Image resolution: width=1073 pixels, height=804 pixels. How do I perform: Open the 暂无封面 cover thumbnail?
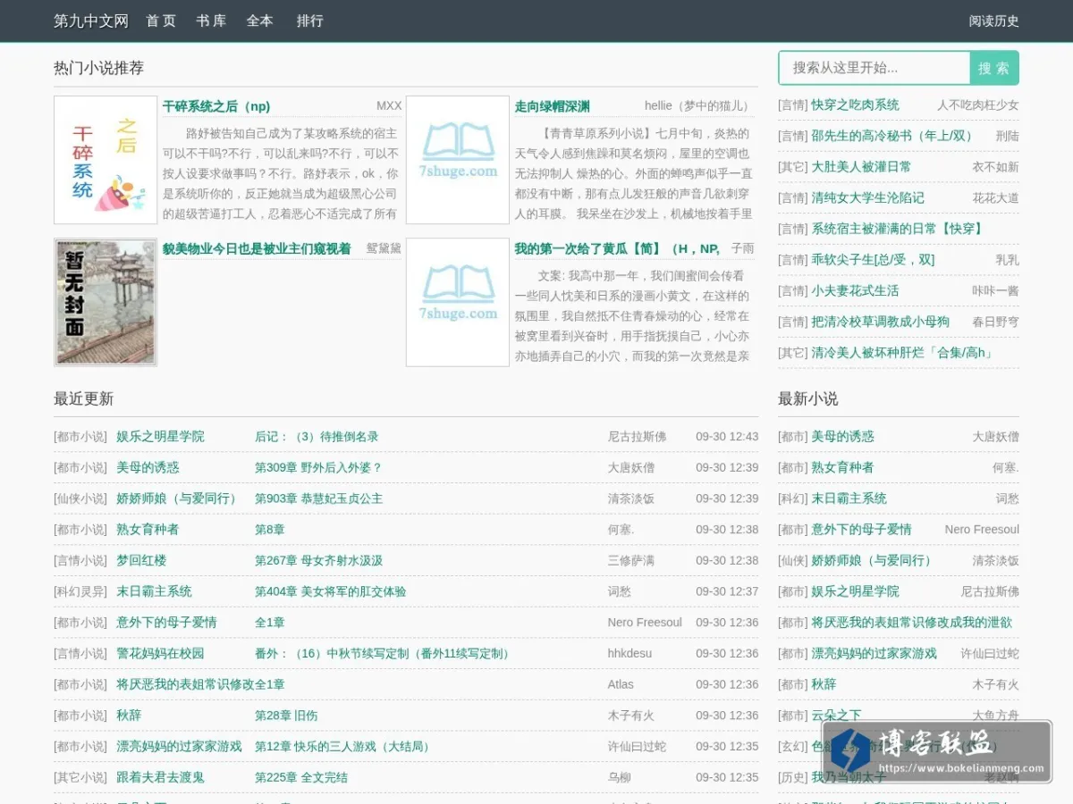pyautogui.click(x=106, y=302)
